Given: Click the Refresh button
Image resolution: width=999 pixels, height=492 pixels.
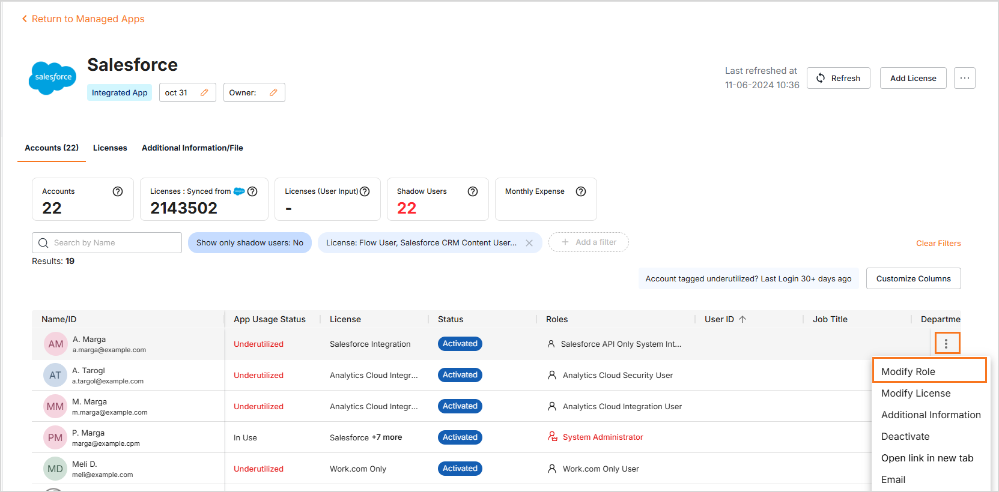Looking at the screenshot, I should [x=838, y=78].
